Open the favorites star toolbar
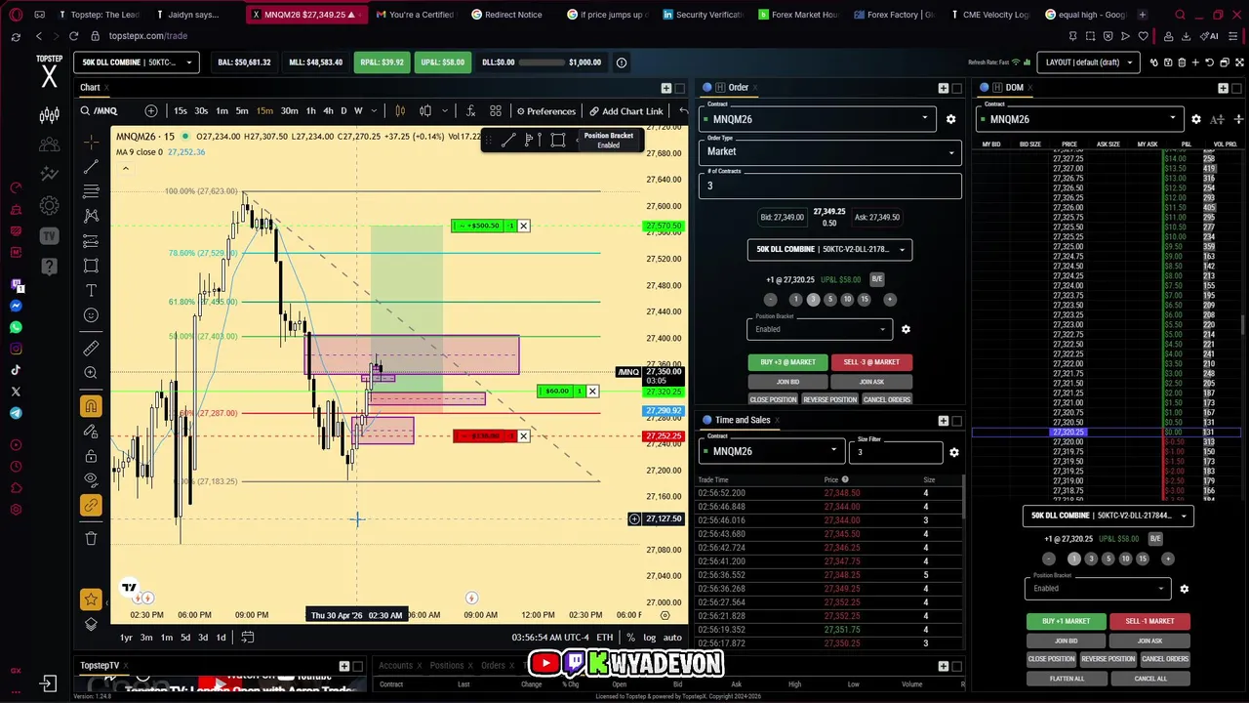The height and width of the screenshot is (703, 1249). coord(91,599)
